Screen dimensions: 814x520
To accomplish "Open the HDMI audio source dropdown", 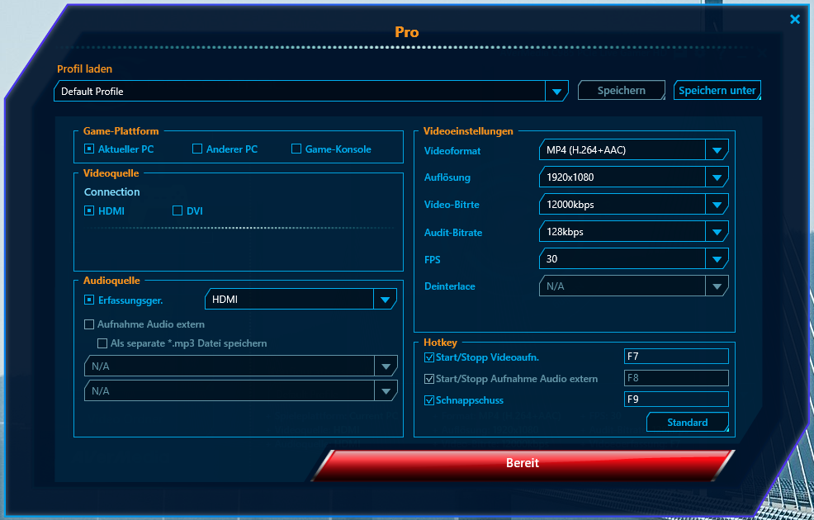I will click(301, 300).
